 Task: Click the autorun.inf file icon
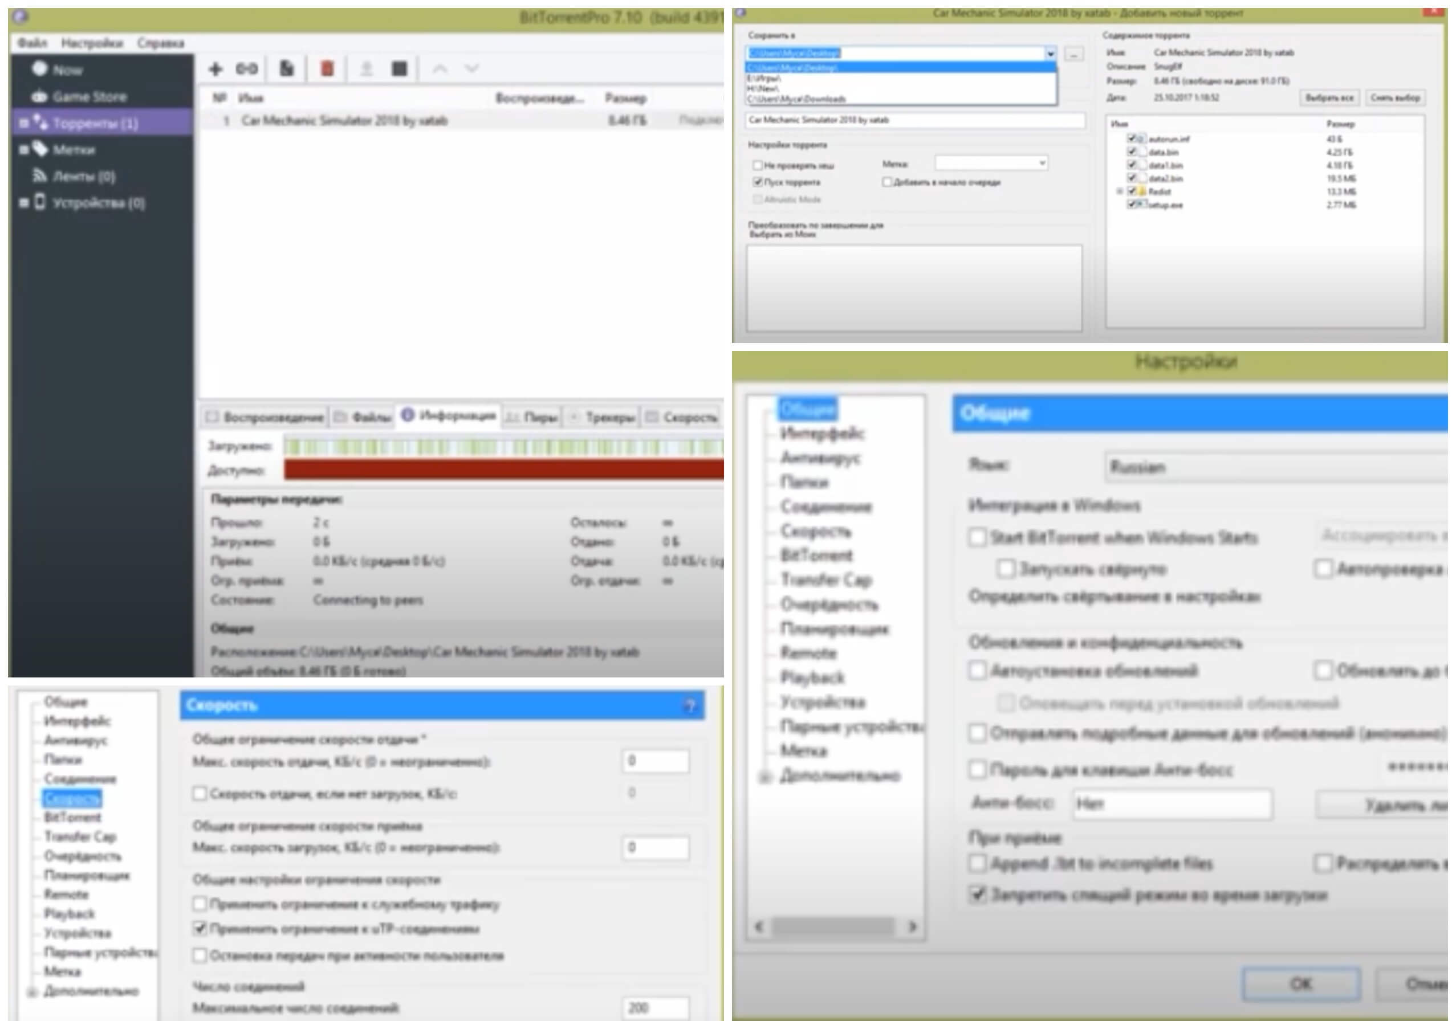click(1142, 139)
